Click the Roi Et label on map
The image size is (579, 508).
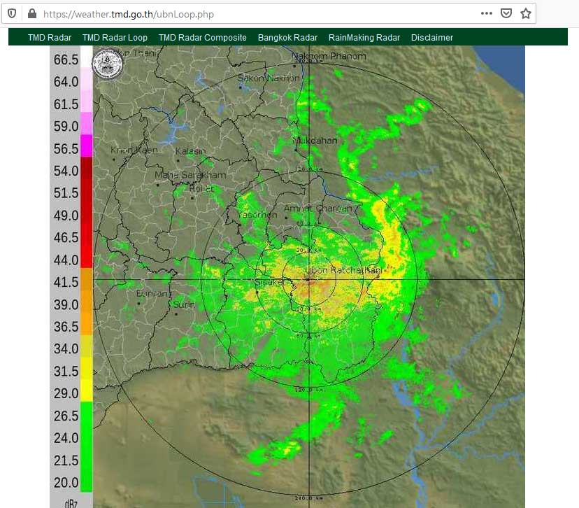click(201, 188)
